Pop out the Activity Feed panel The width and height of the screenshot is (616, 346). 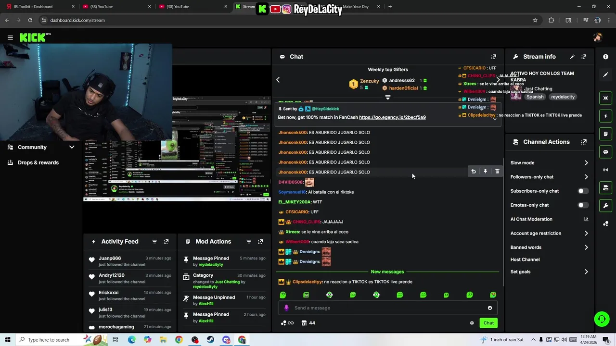pos(166,242)
